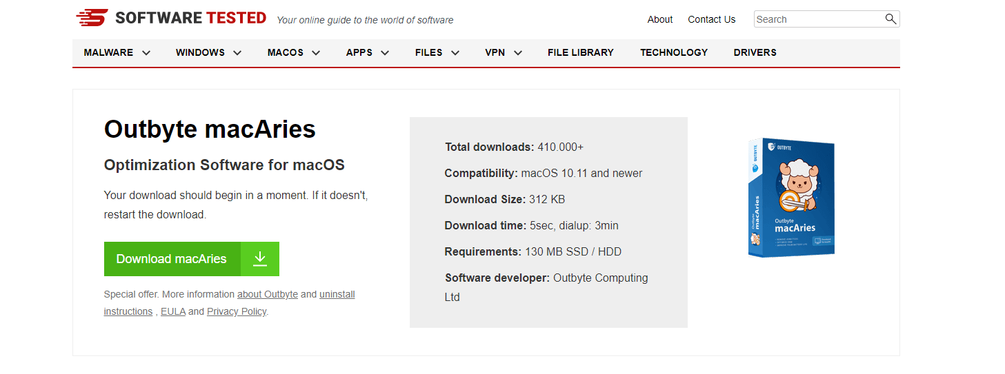The width and height of the screenshot is (1005, 374).
Task: Click 'Compatibility: macOS 10.11 and newer' text
Action: (x=544, y=173)
